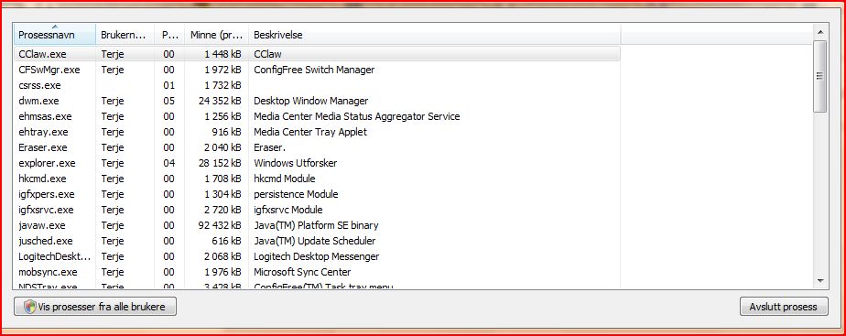Select the CClaw.exe process row

(317, 54)
